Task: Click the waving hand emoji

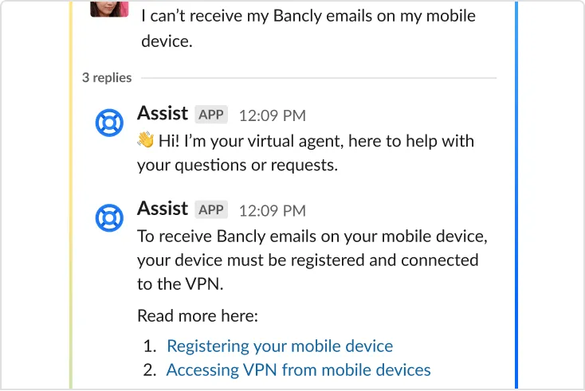Action: coord(145,141)
